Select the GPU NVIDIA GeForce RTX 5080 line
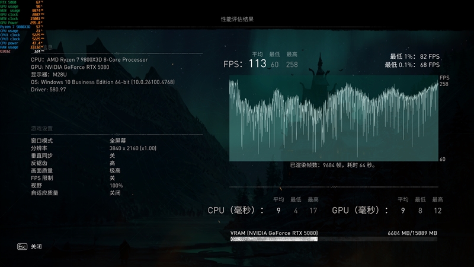 [70, 67]
